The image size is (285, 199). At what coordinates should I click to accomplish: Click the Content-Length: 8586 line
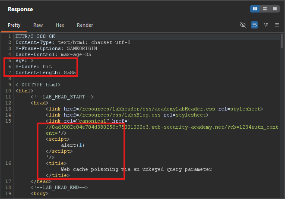pyautogui.click(x=46, y=73)
